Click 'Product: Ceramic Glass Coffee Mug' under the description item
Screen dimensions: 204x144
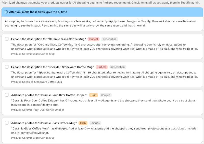coord(33,54)
